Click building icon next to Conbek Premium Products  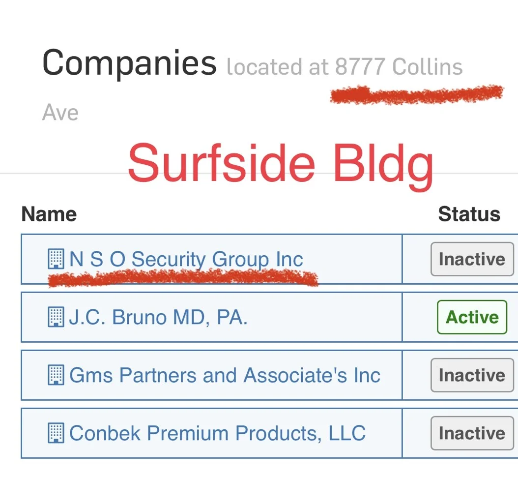56,433
